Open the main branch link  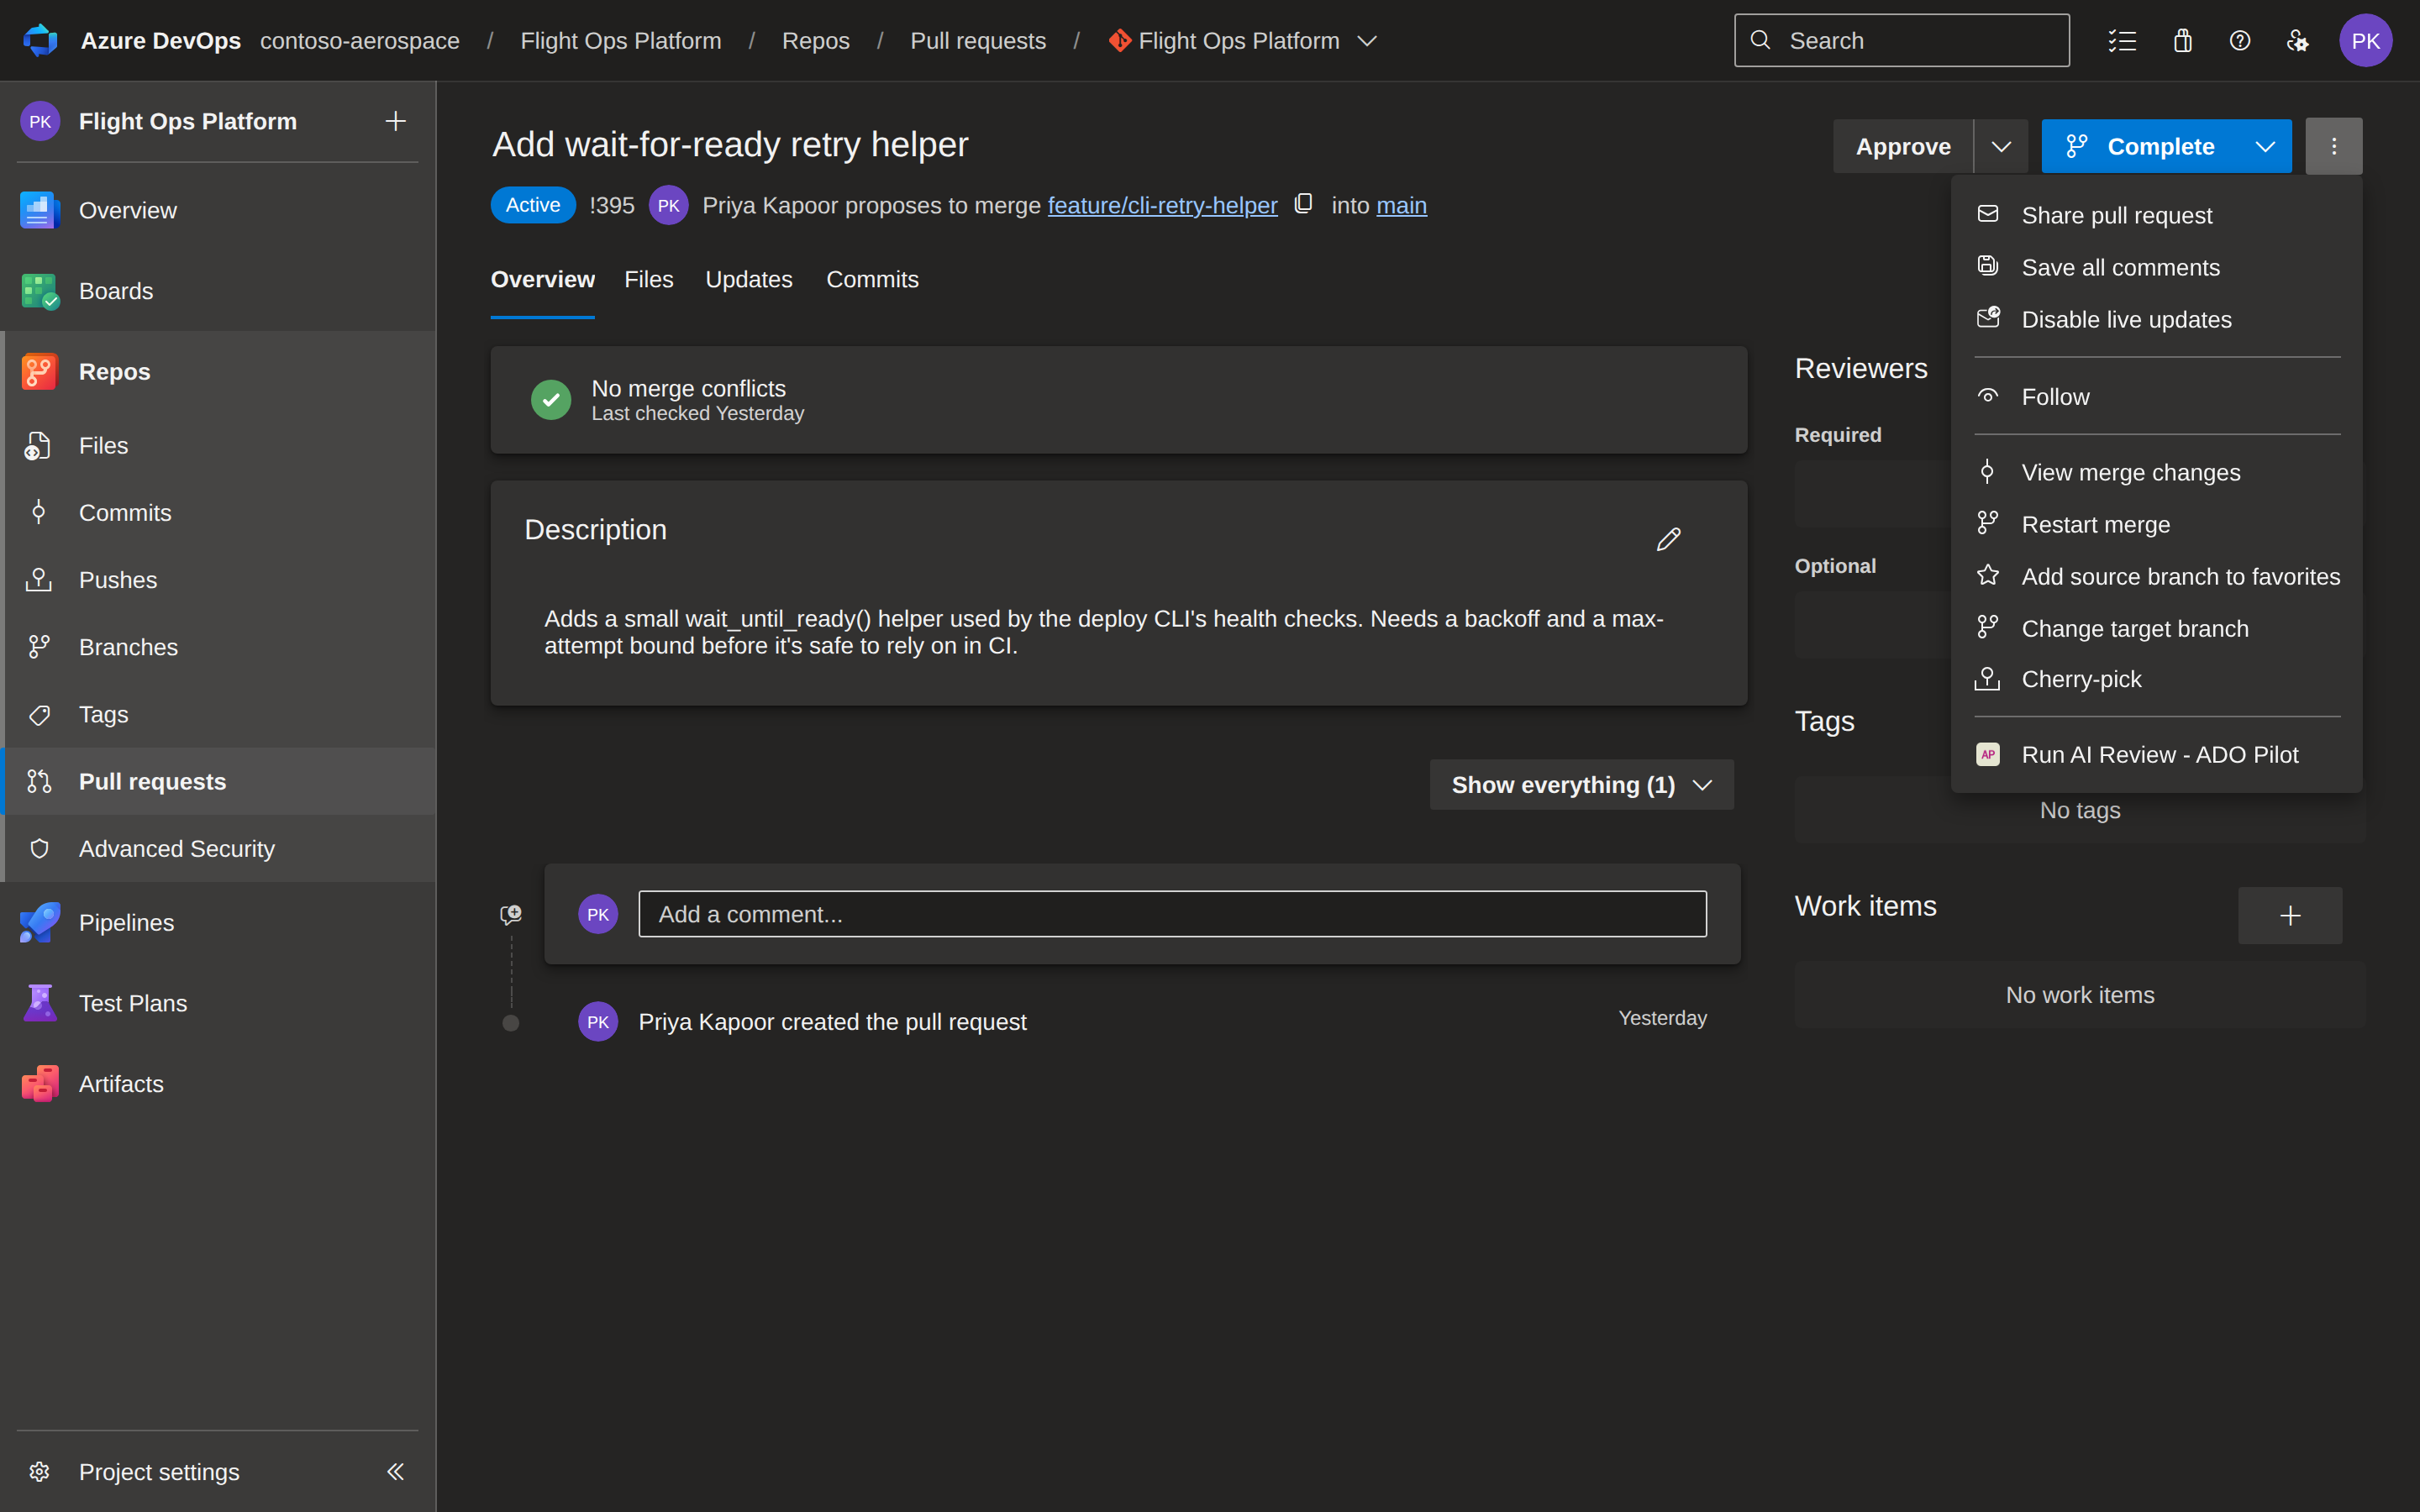pos(1401,205)
